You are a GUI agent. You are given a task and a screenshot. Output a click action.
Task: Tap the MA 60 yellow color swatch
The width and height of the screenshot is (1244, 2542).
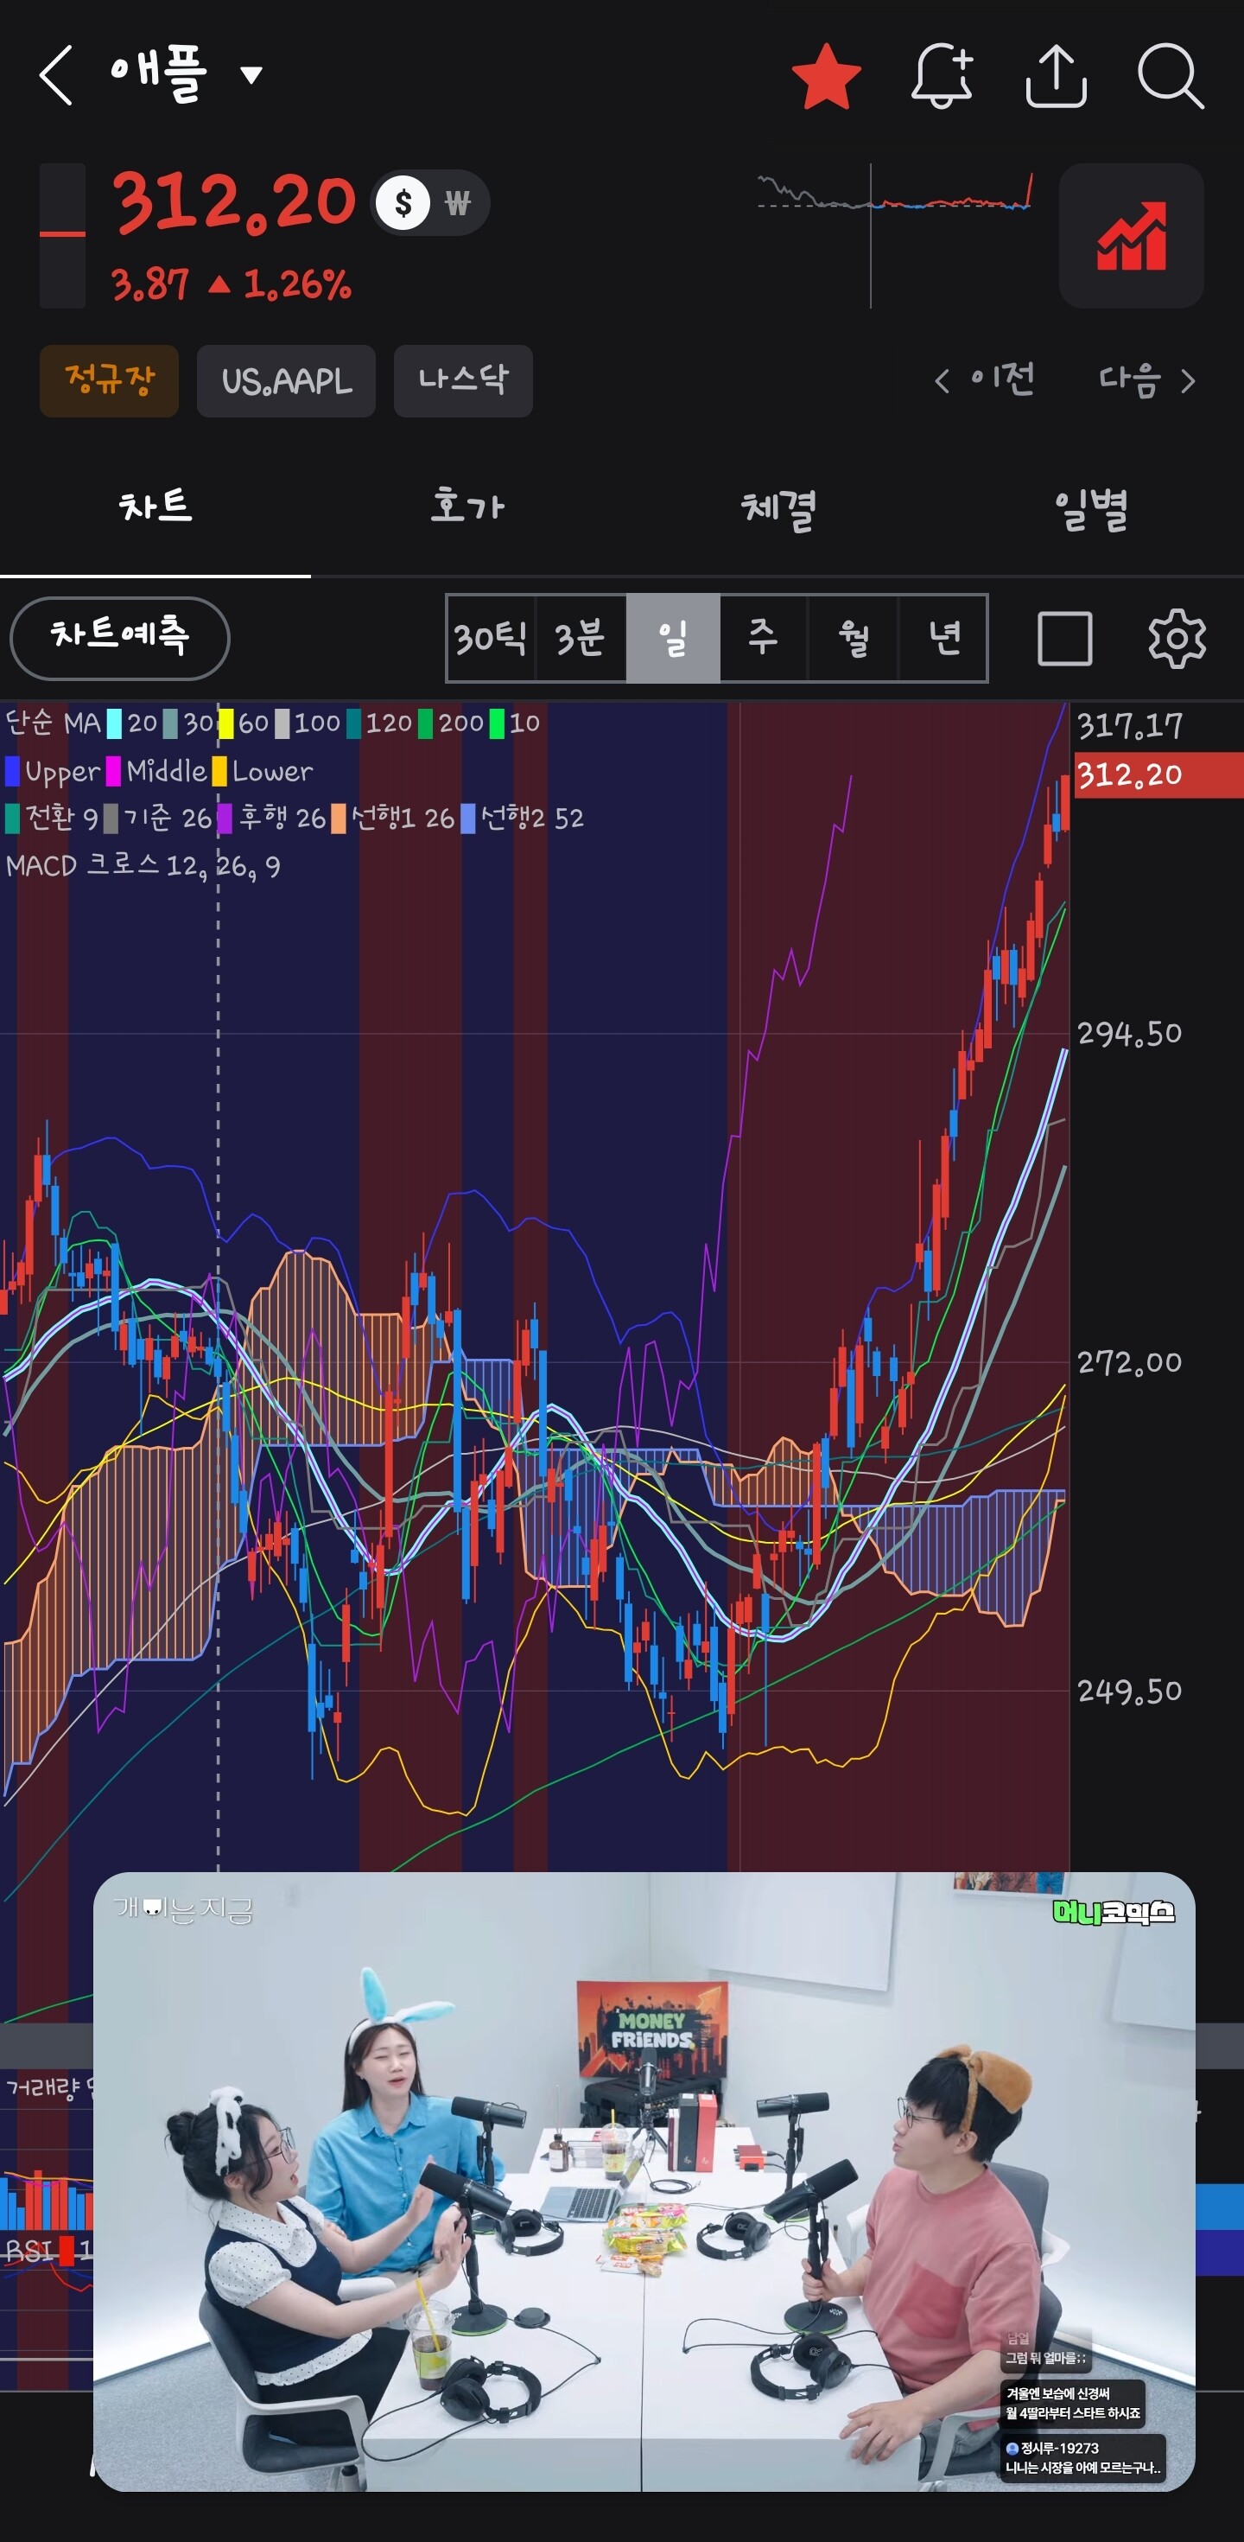(226, 724)
